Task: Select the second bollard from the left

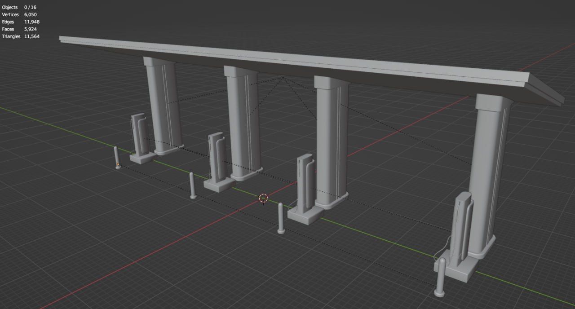Action: (193, 185)
